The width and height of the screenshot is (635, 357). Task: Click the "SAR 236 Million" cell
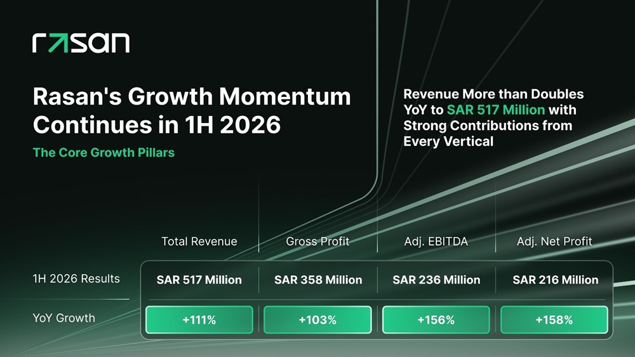[x=436, y=280]
